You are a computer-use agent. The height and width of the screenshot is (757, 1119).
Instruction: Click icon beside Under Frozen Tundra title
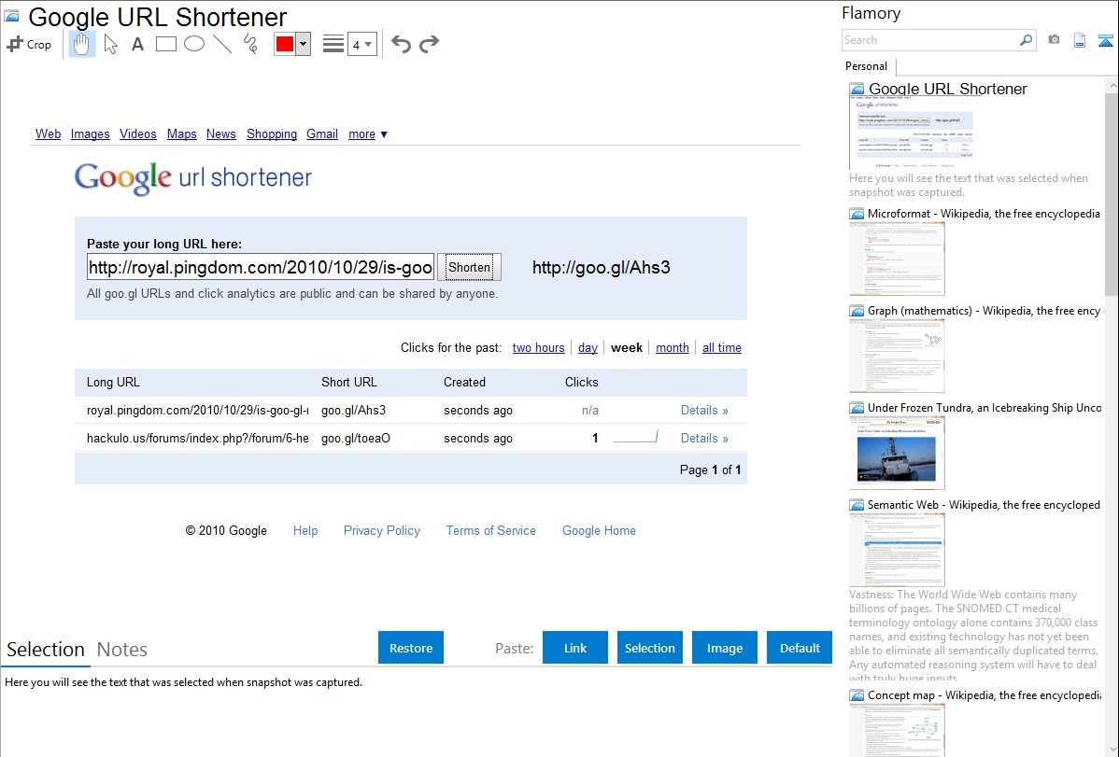coord(857,407)
